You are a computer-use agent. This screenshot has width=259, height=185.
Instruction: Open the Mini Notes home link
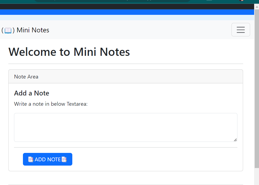point(25,30)
